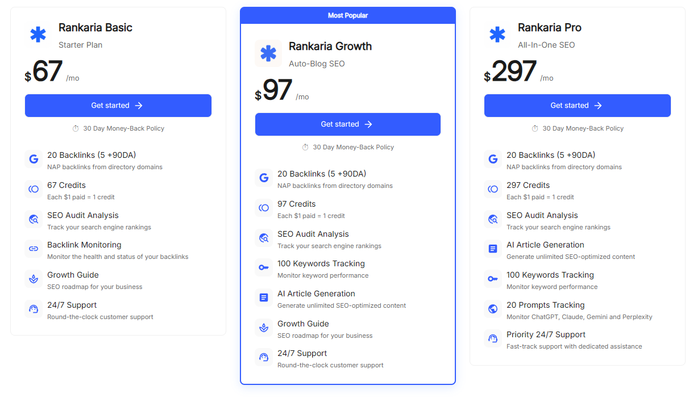Click the Backlink Monitoring feature title
Screen dimensions: 693x398
point(84,245)
